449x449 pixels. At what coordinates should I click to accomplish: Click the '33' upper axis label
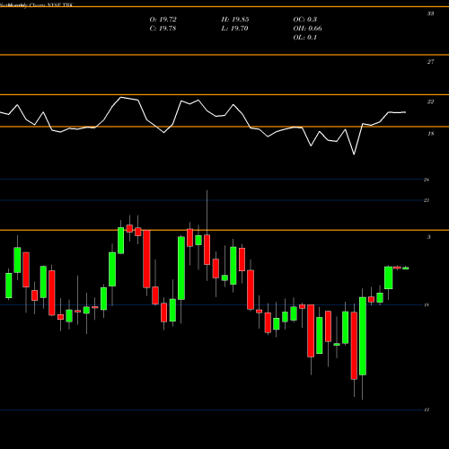click(x=430, y=13)
